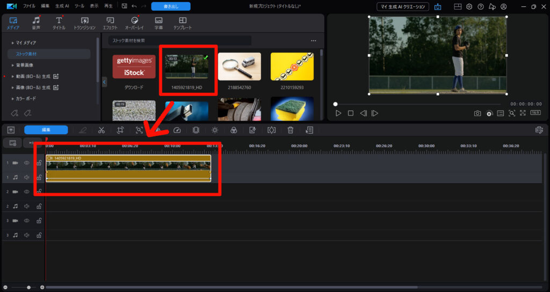Viewport: 550px width, 292px height.
Task: Toggle lock on video track 2
Action: tap(39, 191)
